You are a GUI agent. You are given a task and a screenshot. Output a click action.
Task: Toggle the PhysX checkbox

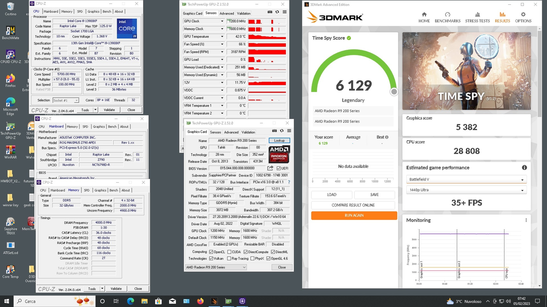point(252,258)
